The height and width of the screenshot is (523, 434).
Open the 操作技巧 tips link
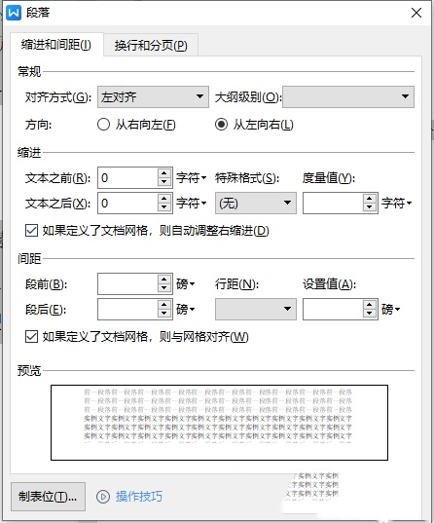(139, 497)
